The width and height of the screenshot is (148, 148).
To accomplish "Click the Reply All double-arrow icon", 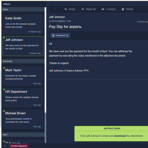I will click(x=83, y=9).
